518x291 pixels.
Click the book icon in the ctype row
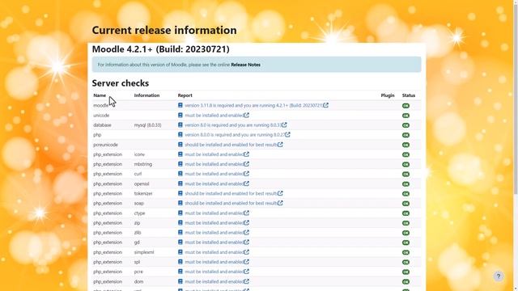coord(180,213)
